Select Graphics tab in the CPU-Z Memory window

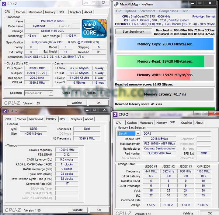tap(76, 119)
